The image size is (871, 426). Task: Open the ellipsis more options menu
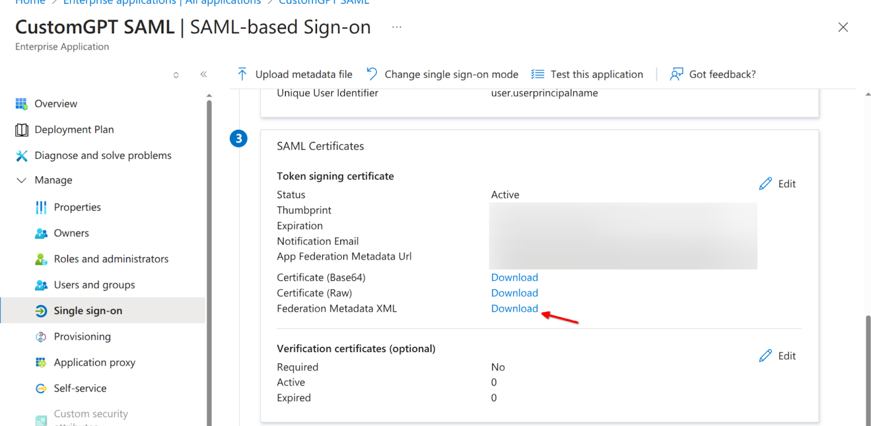397,27
